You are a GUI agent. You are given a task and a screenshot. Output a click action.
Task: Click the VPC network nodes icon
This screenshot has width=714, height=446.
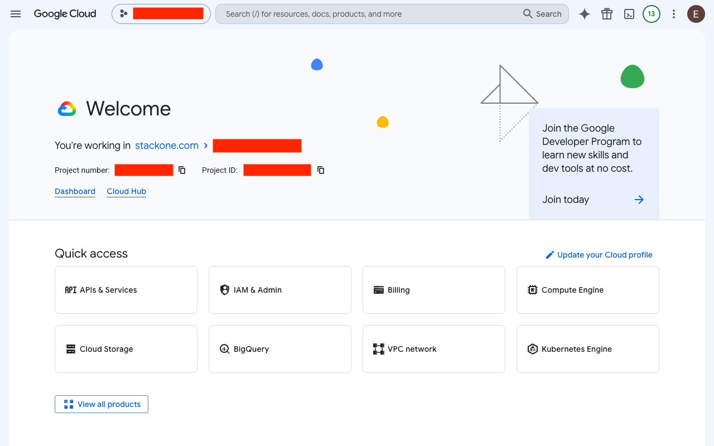pos(379,349)
